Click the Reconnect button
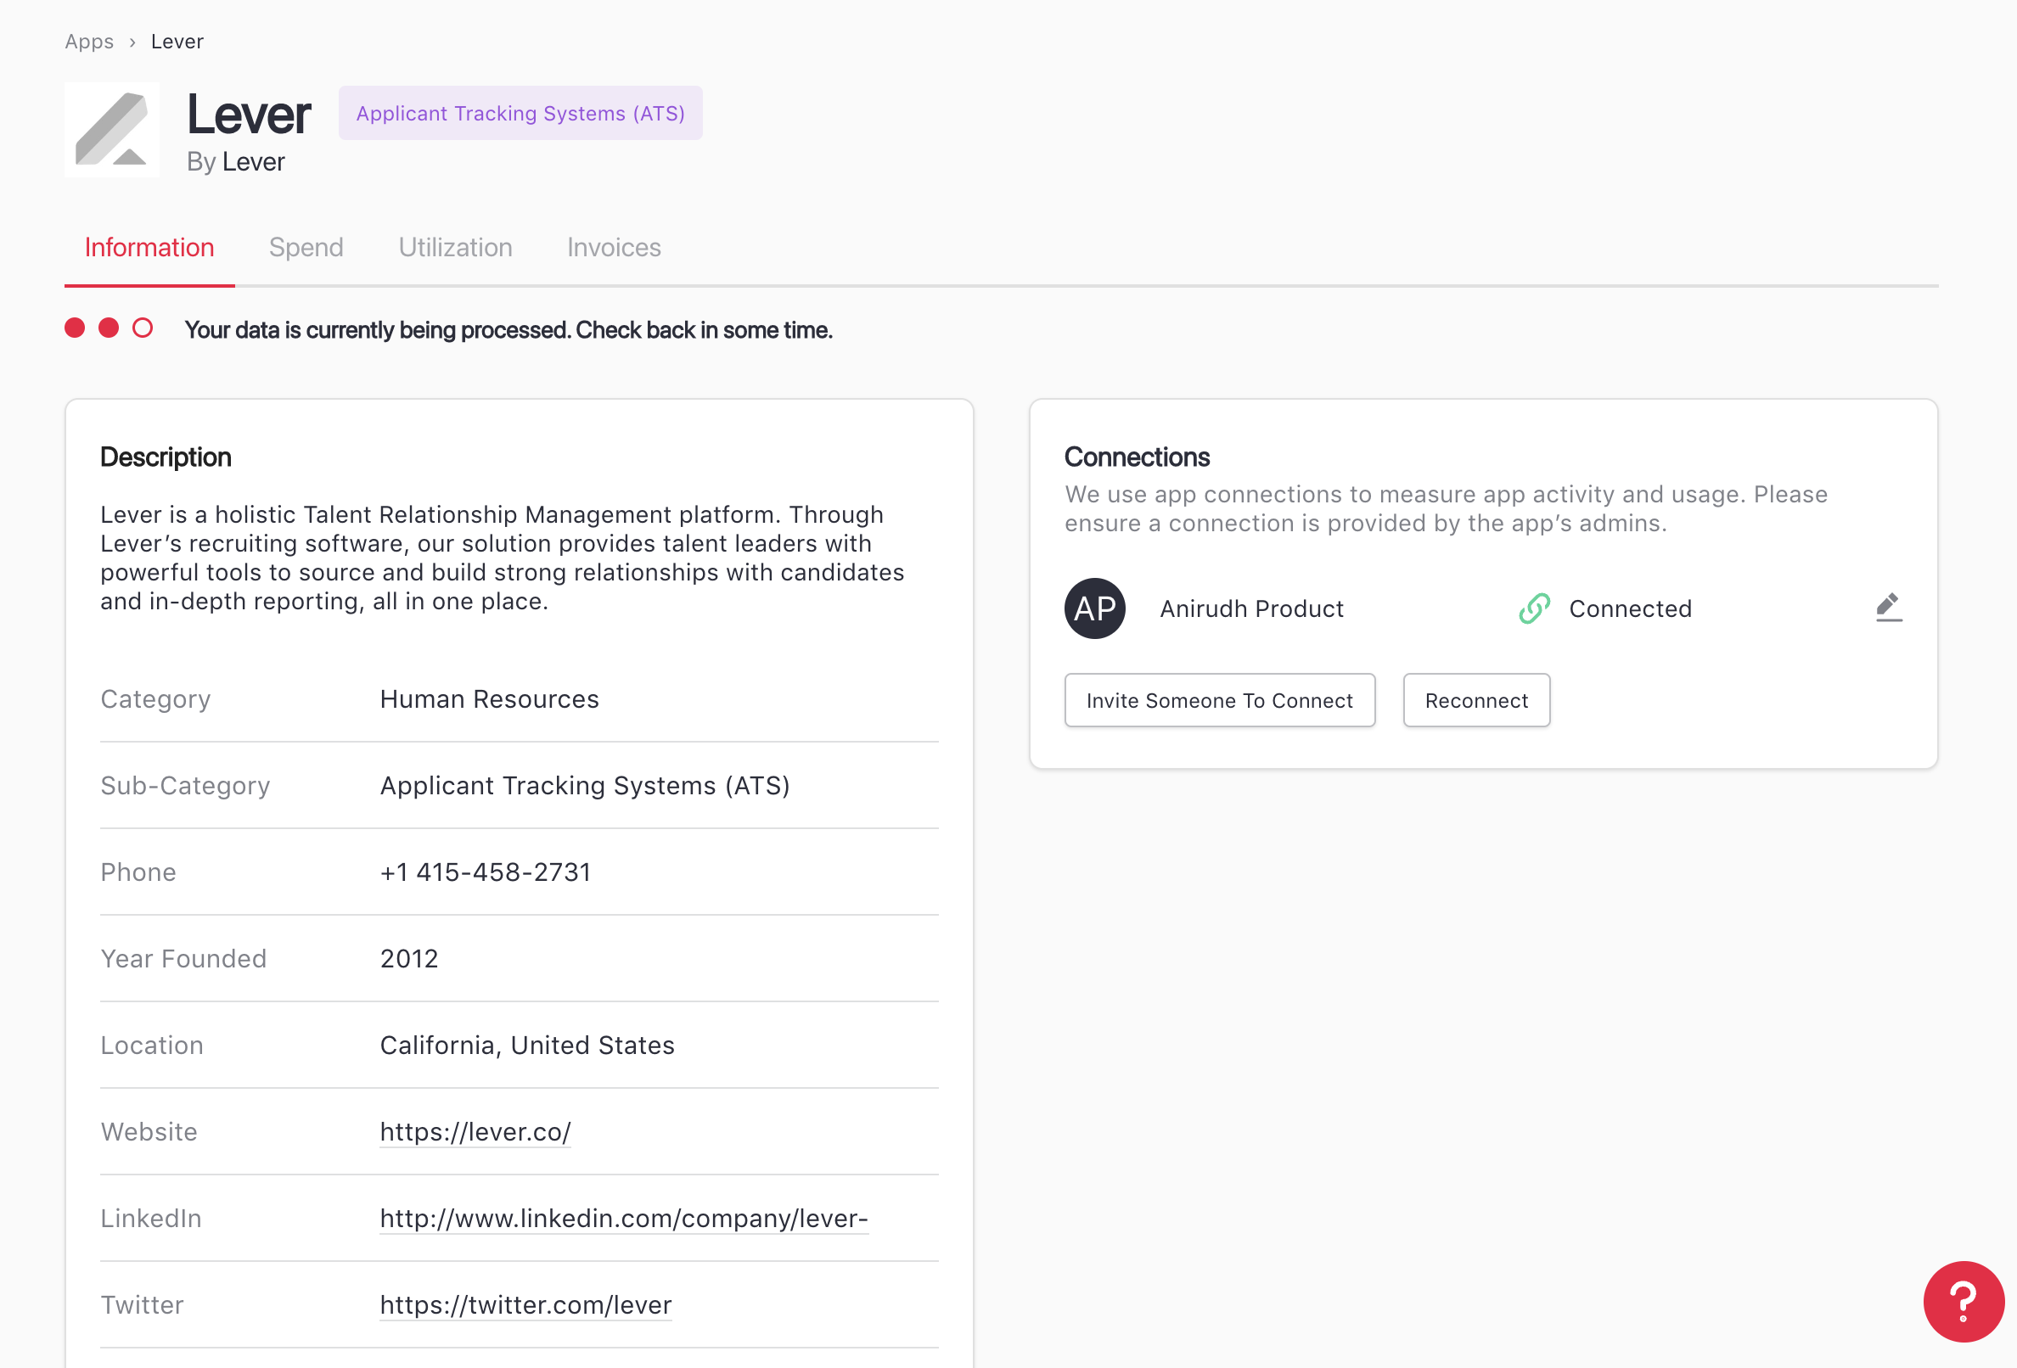The width and height of the screenshot is (2017, 1368). pyautogui.click(x=1475, y=700)
